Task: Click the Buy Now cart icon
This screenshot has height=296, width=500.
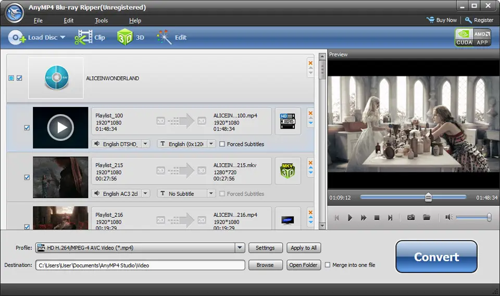Action: tap(431, 20)
